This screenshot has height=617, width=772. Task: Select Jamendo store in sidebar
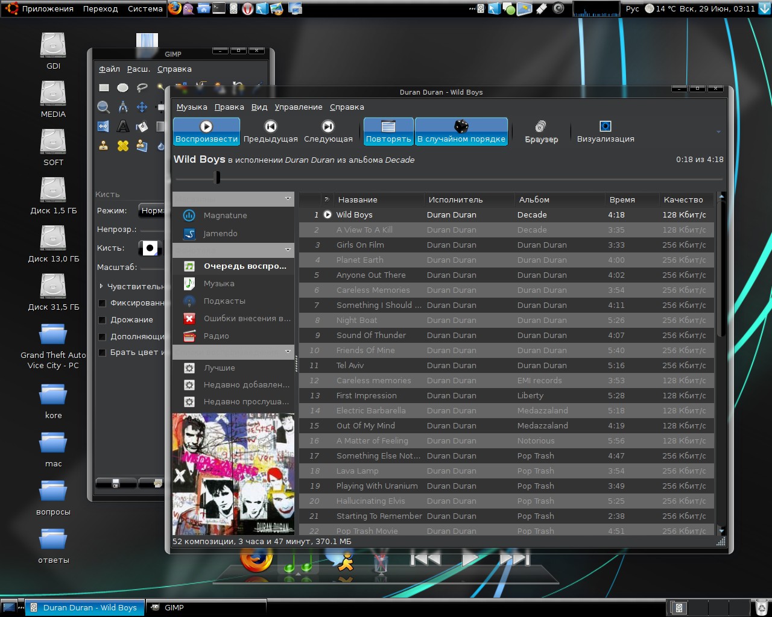233,233
